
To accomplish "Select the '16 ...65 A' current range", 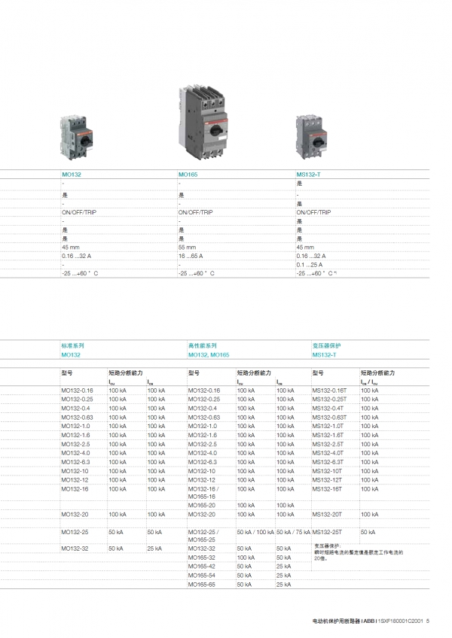I will [191, 256].
